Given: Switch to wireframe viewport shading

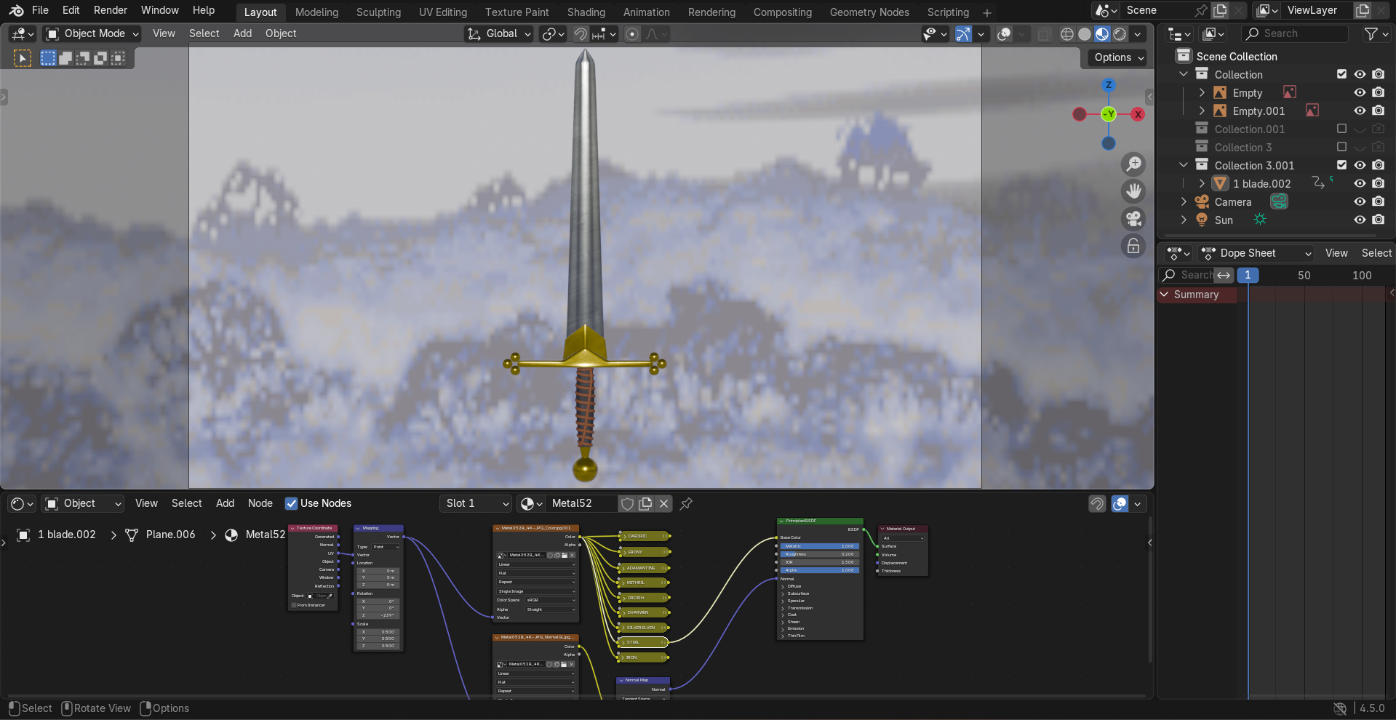Looking at the screenshot, I should tap(1067, 34).
